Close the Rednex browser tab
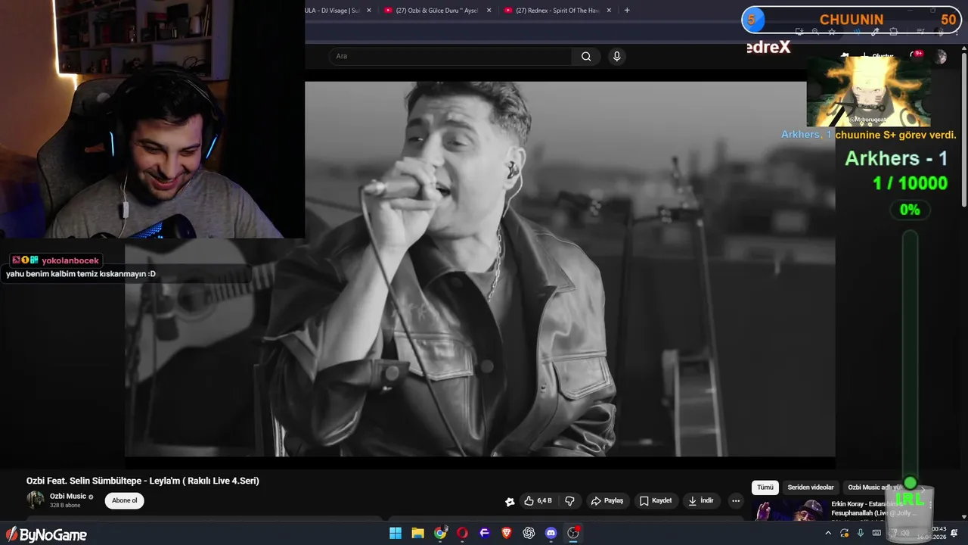 click(x=609, y=11)
